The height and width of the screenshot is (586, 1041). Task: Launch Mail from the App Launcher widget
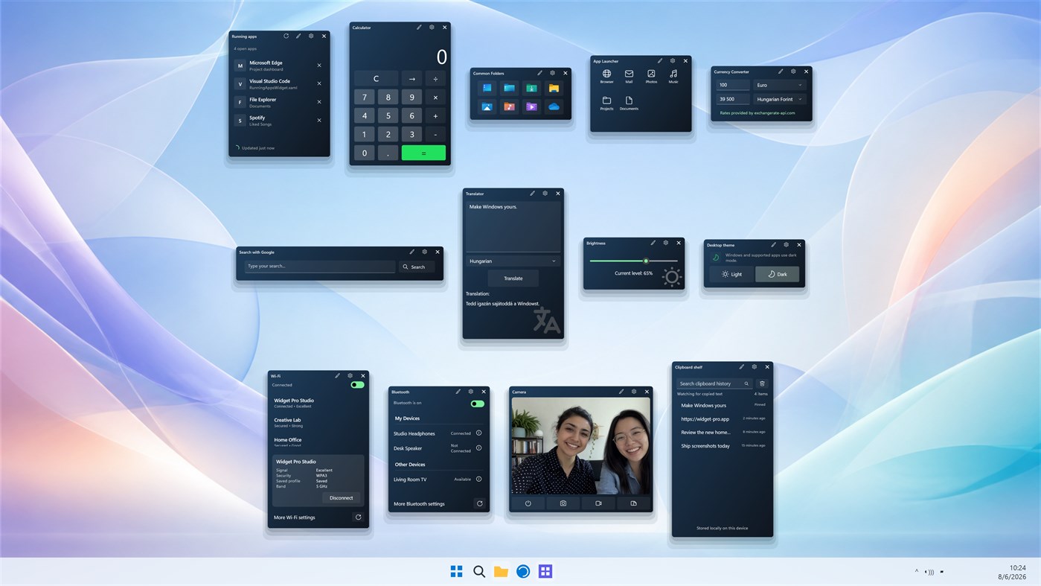click(x=629, y=76)
